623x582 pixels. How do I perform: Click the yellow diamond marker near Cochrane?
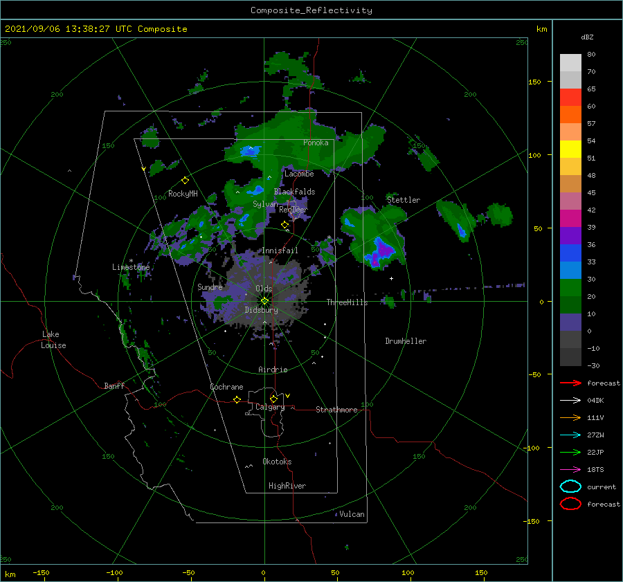pos(237,400)
